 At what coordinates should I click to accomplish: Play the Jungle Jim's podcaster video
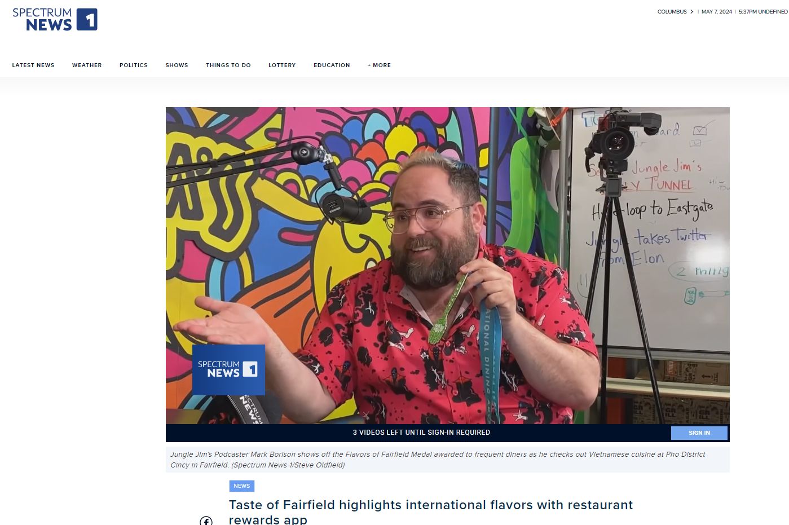coord(447,266)
